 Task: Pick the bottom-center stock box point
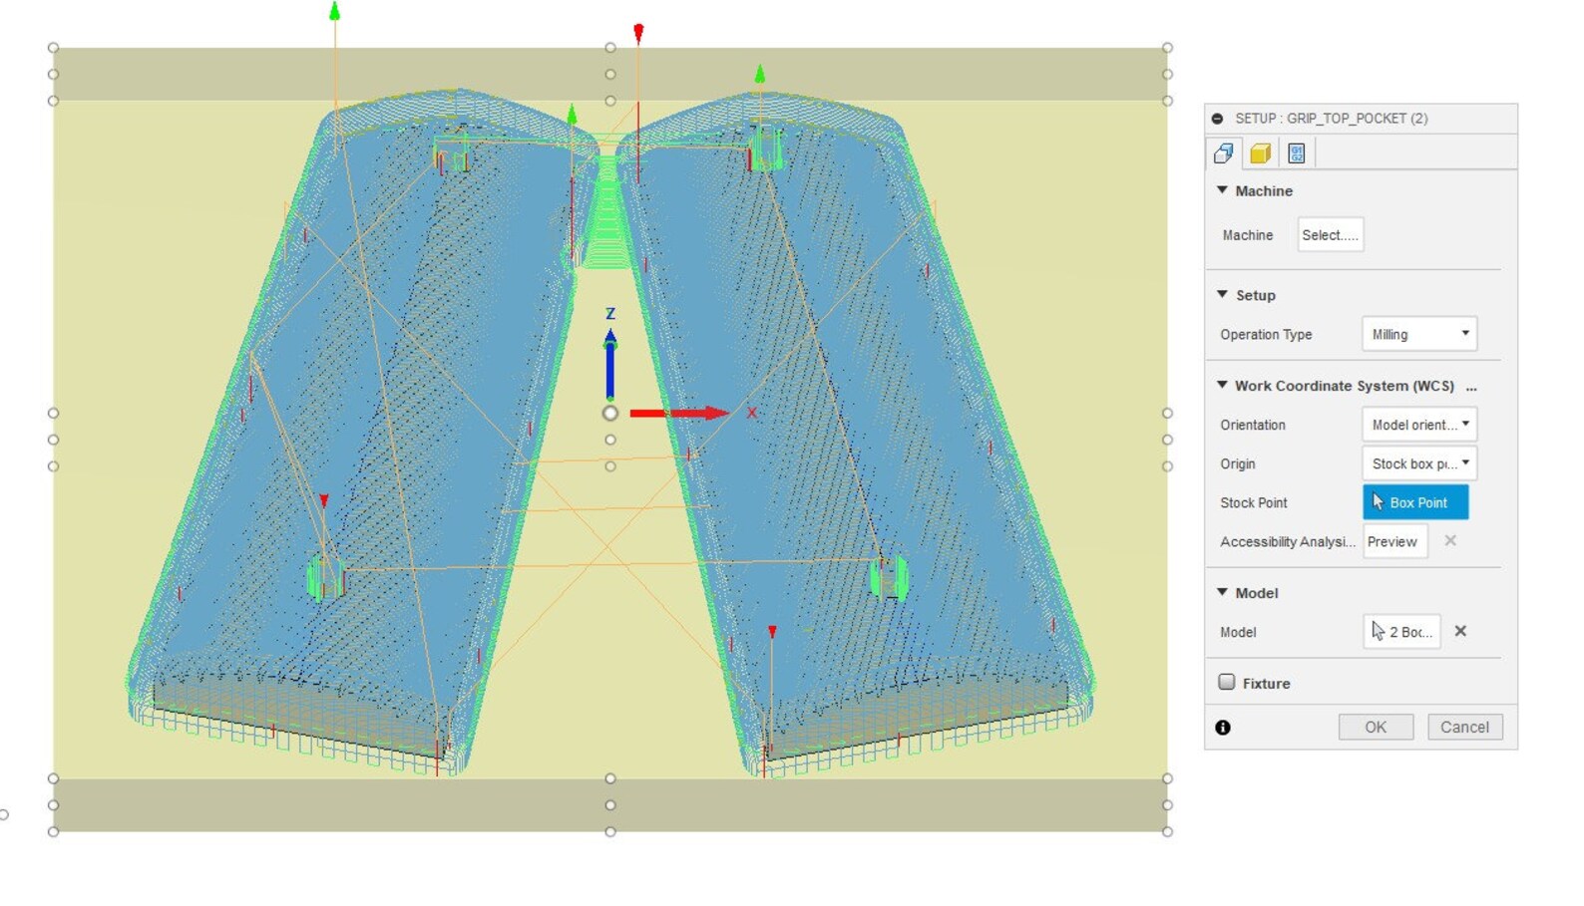(x=610, y=831)
